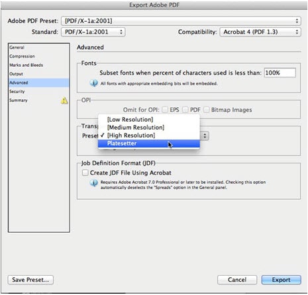Enable Create JDF File Using Acrobat
Screen dimensions: 308x295
pos(85,173)
